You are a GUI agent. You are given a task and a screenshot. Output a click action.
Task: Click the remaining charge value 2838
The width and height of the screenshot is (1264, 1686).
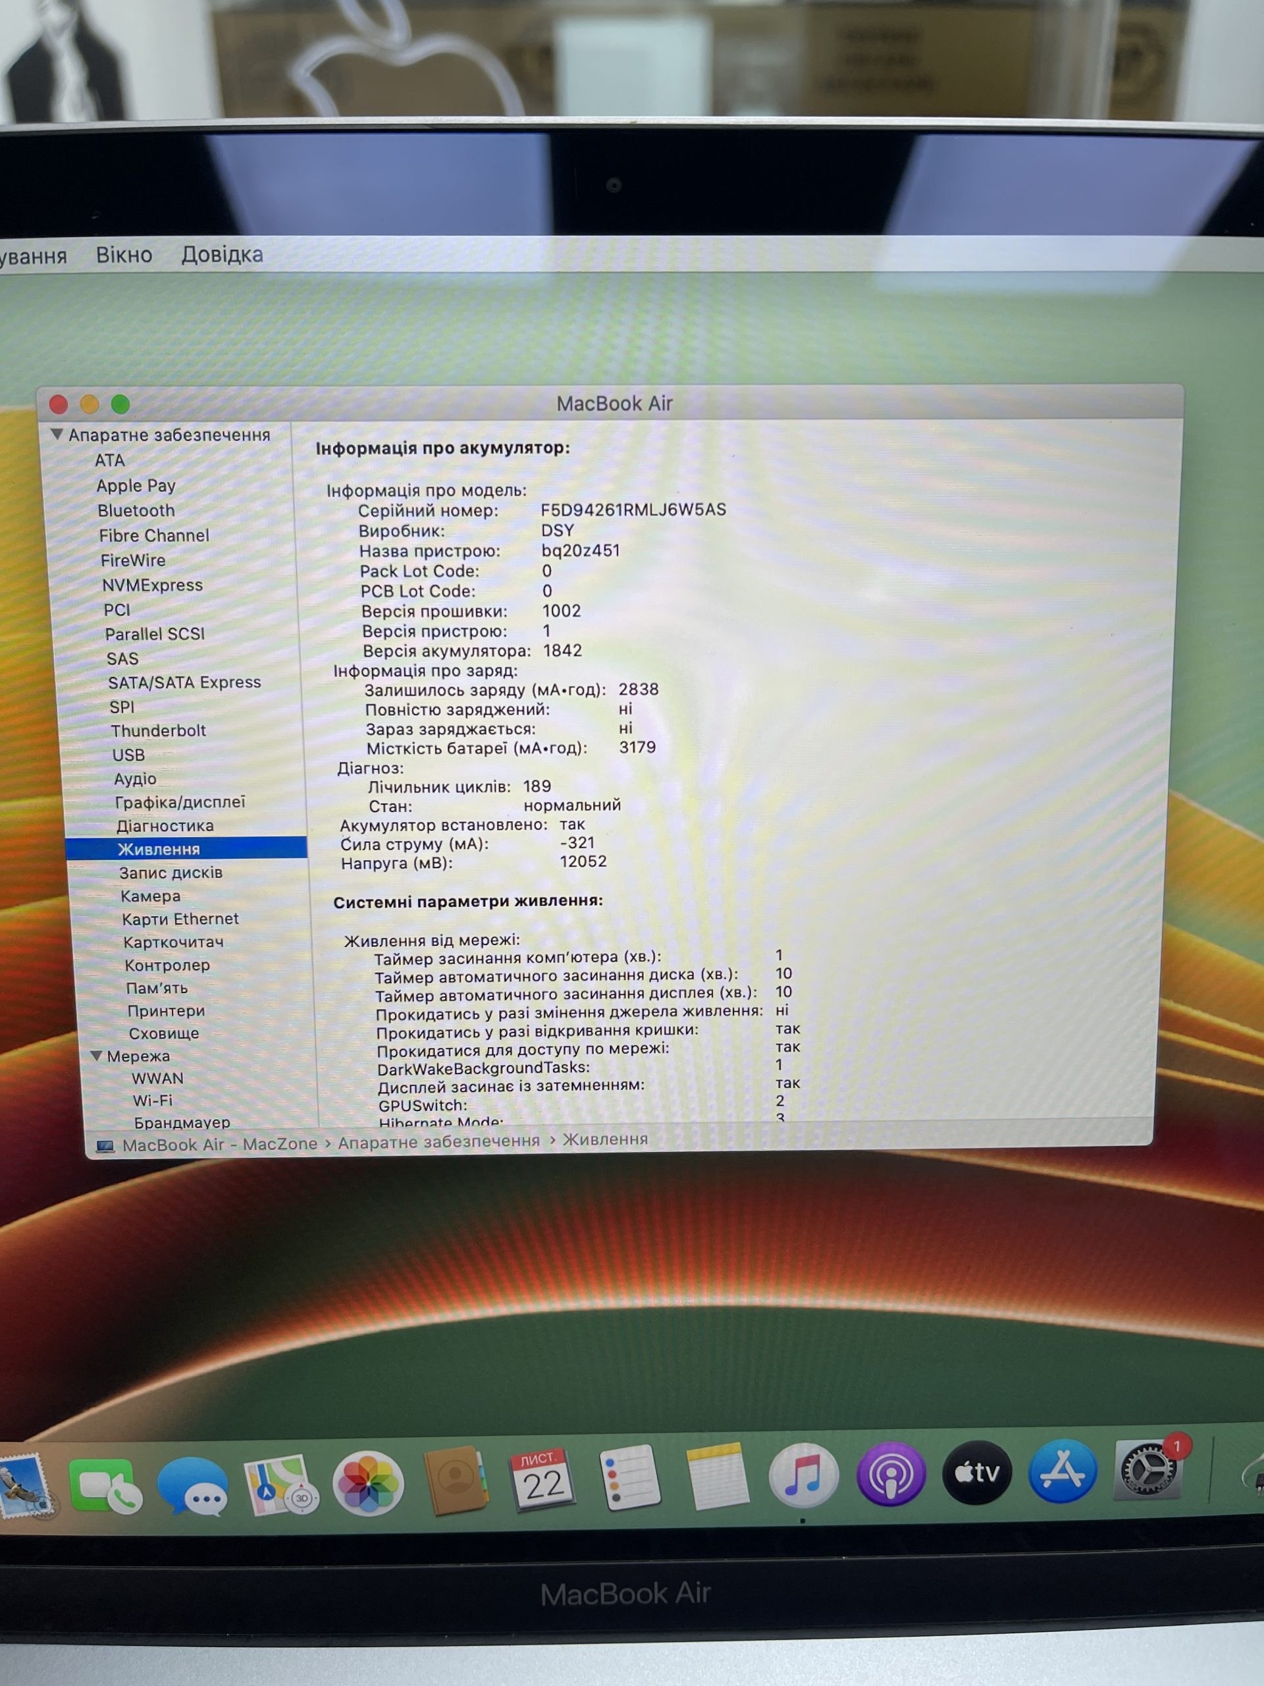point(639,690)
